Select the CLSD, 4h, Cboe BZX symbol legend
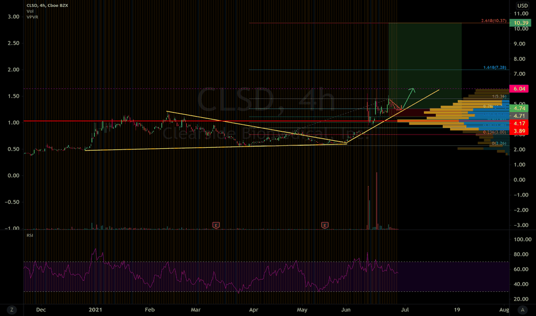536x316 pixels. [47, 6]
